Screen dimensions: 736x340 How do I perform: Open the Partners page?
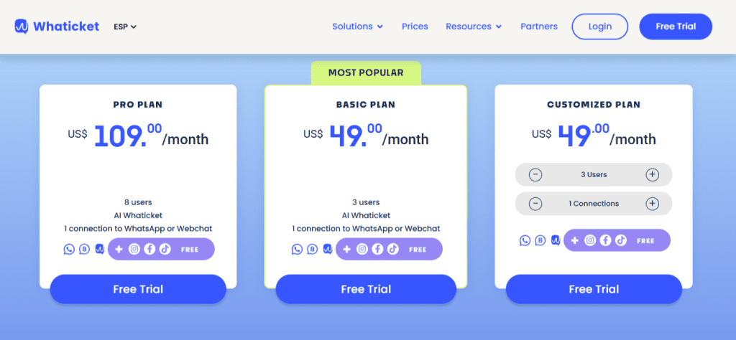coord(538,27)
